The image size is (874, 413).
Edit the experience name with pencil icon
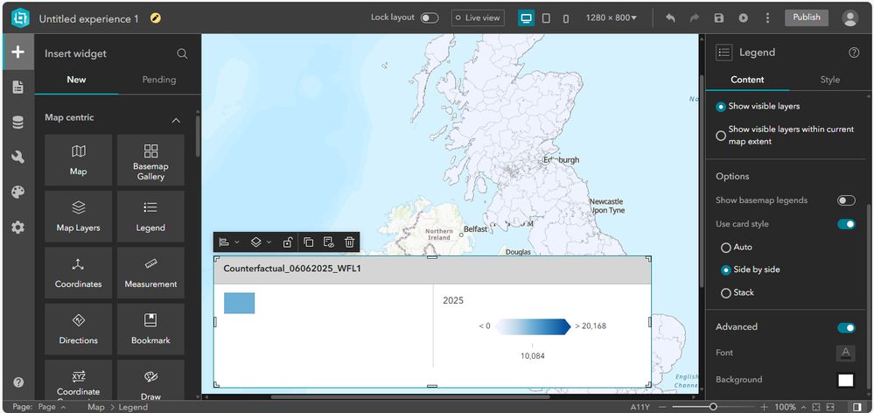[156, 18]
